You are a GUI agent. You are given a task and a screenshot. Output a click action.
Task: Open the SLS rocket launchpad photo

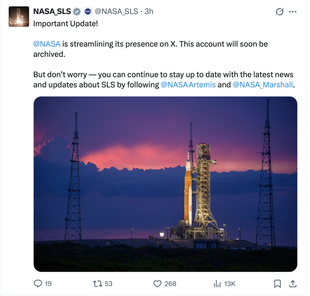[x=165, y=184]
